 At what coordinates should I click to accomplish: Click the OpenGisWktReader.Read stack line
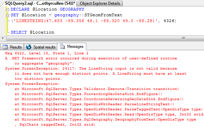pos(109,114)
